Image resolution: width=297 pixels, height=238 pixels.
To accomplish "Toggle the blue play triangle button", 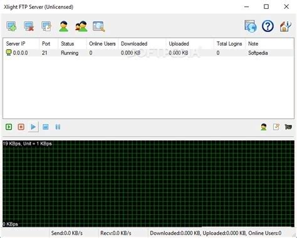I will pos(33,127).
